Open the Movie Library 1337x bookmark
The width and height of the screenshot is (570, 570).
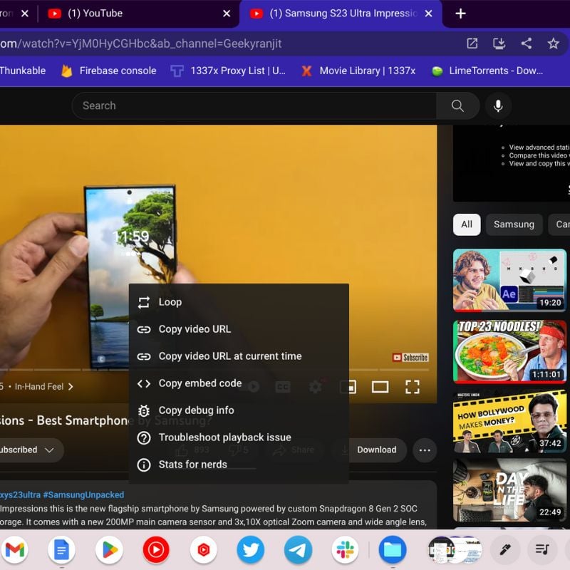coord(359,71)
